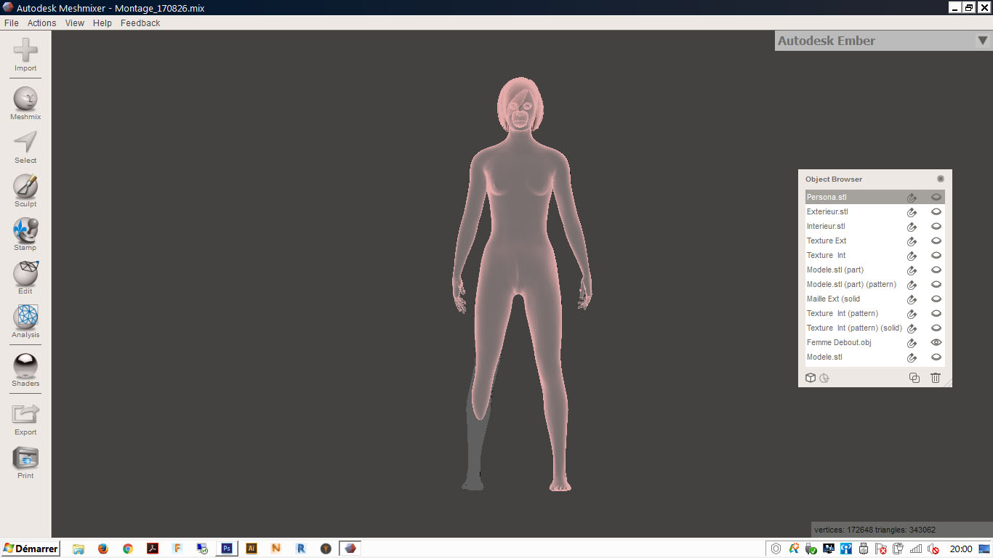
Task: Click the Print tool
Action: coord(25,462)
